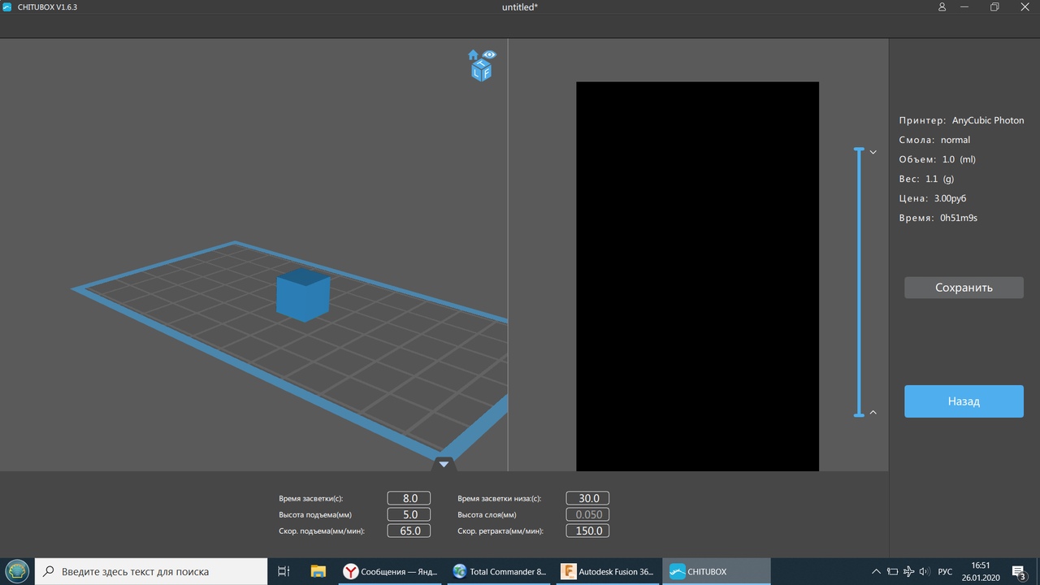The image size is (1040, 585).
Task: Click the Front face of the view cube
Action: click(x=486, y=73)
